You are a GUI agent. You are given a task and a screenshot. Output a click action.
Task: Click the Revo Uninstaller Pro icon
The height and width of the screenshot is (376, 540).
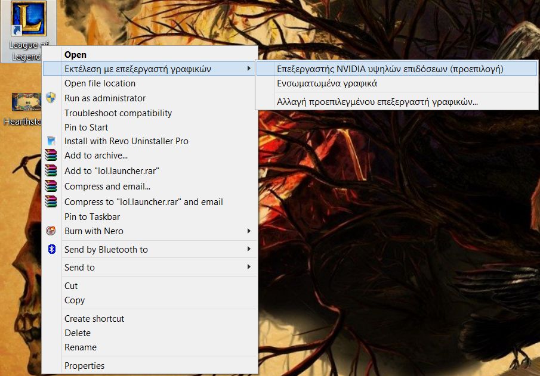(51, 141)
